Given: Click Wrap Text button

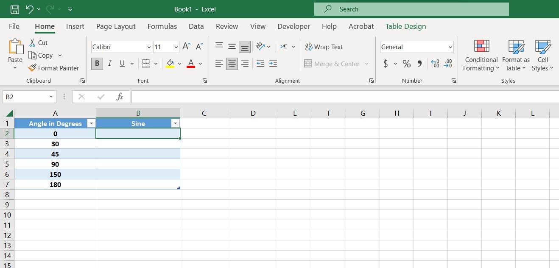Looking at the screenshot, I should click(324, 47).
